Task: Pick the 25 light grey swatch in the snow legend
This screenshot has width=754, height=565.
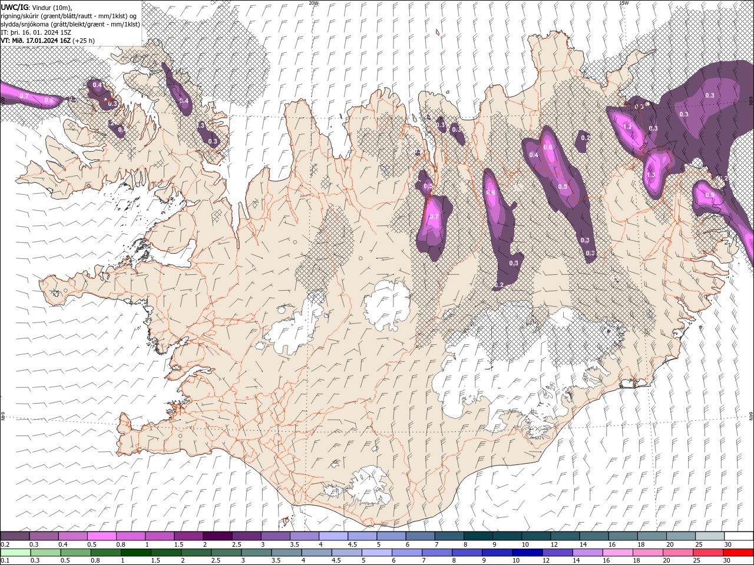Action: coord(709,536)
